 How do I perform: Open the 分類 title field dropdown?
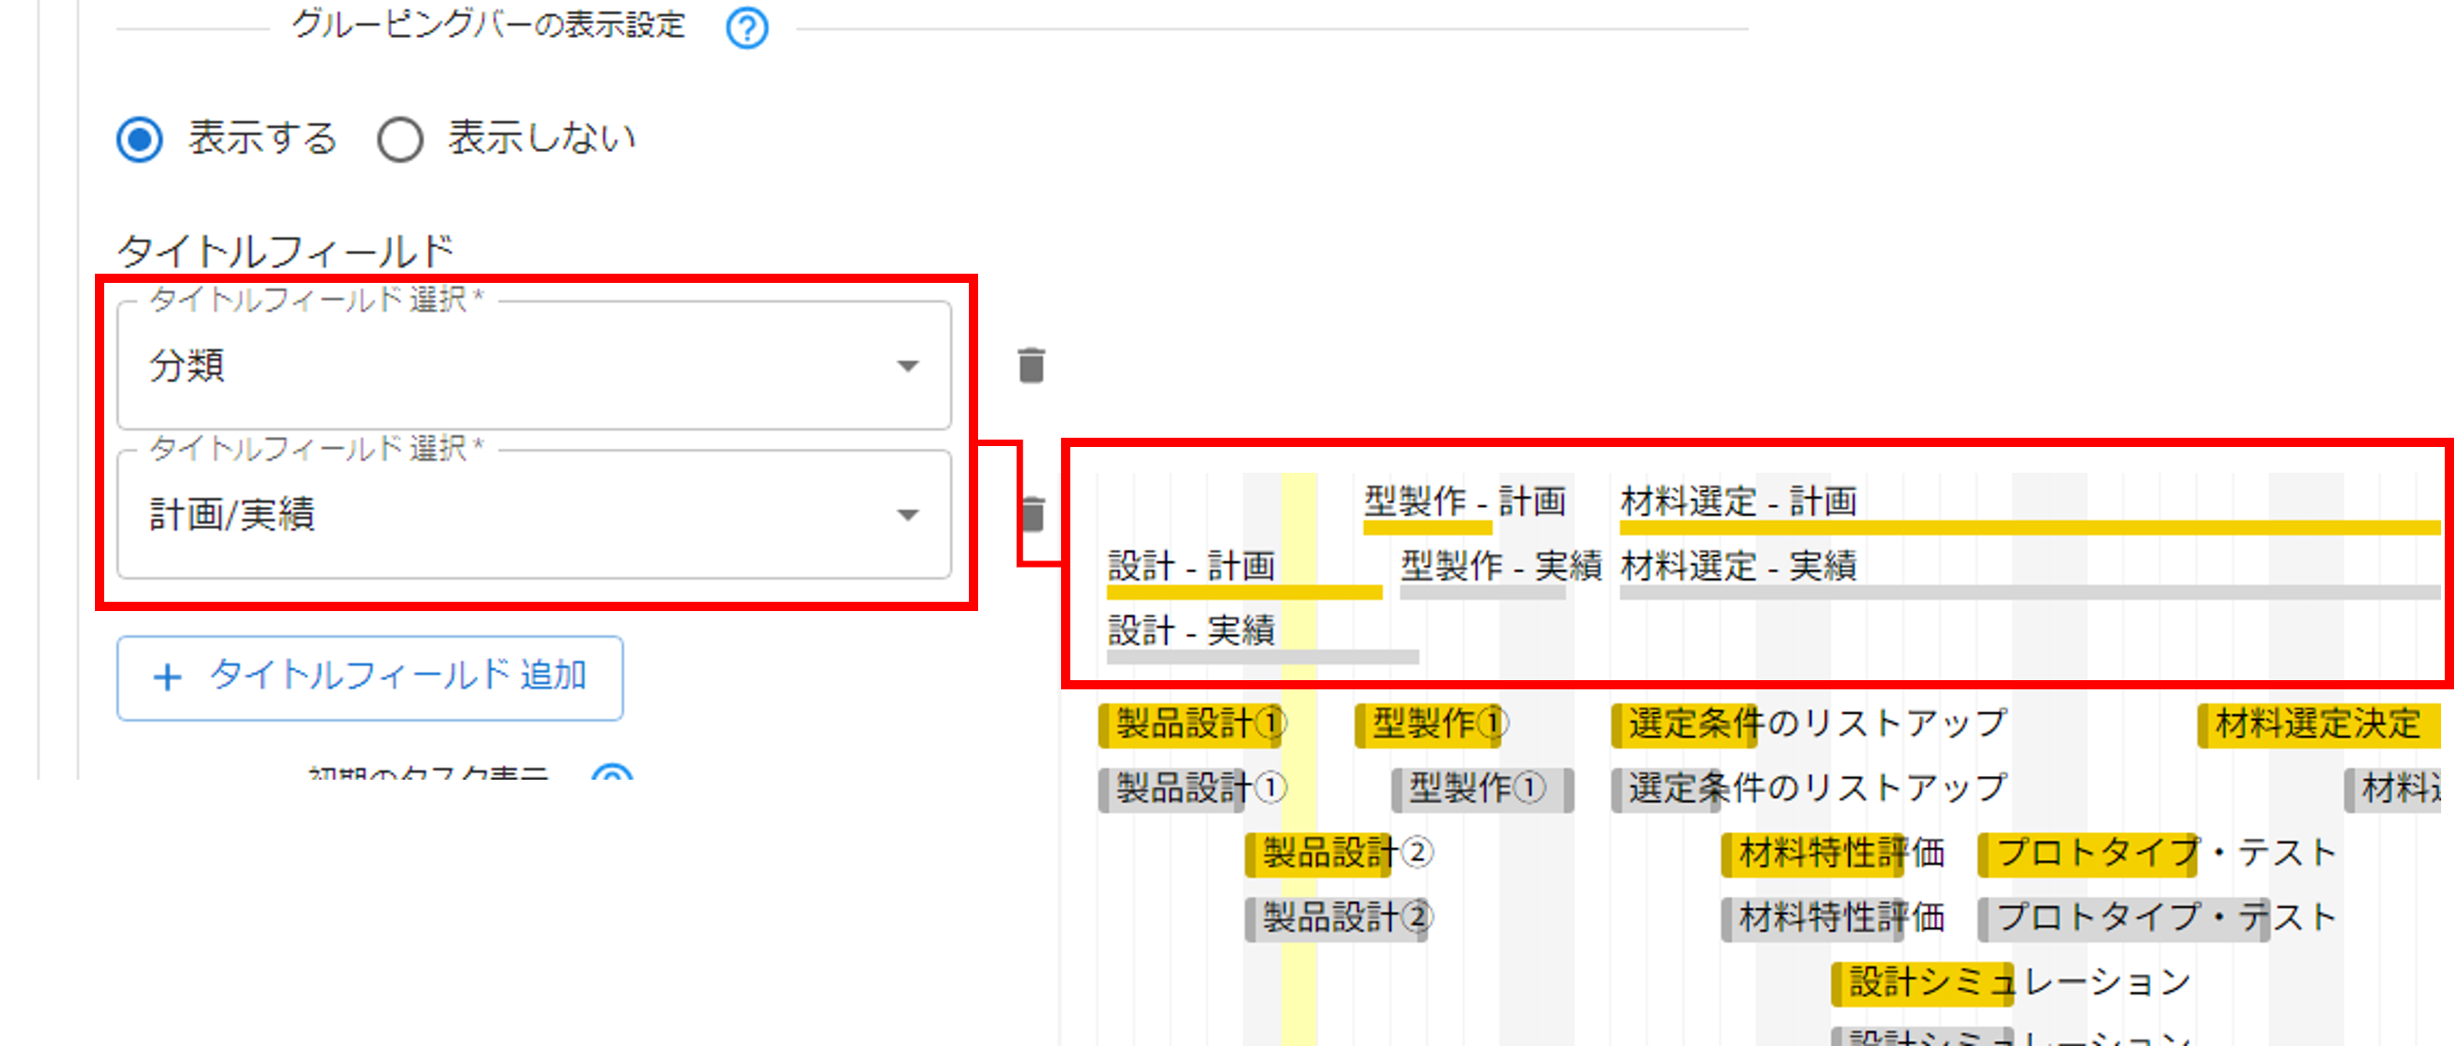pyautogui.click(x=534, y=366)
